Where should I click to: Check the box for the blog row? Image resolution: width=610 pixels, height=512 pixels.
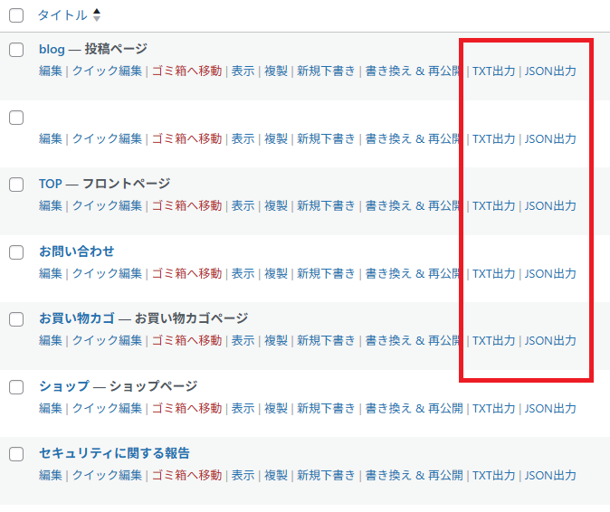coord(16,50)
